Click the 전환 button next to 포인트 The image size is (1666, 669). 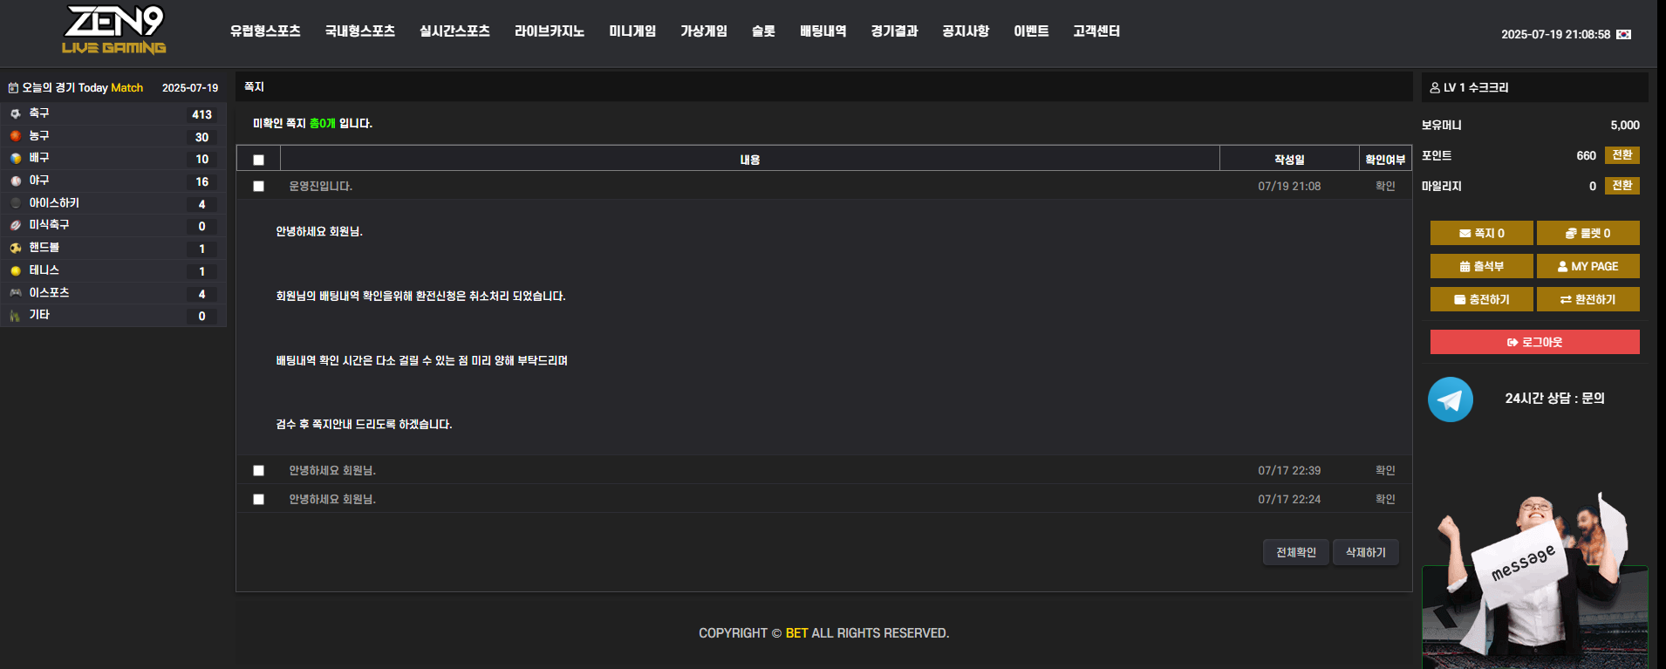tap(1622, 155)
